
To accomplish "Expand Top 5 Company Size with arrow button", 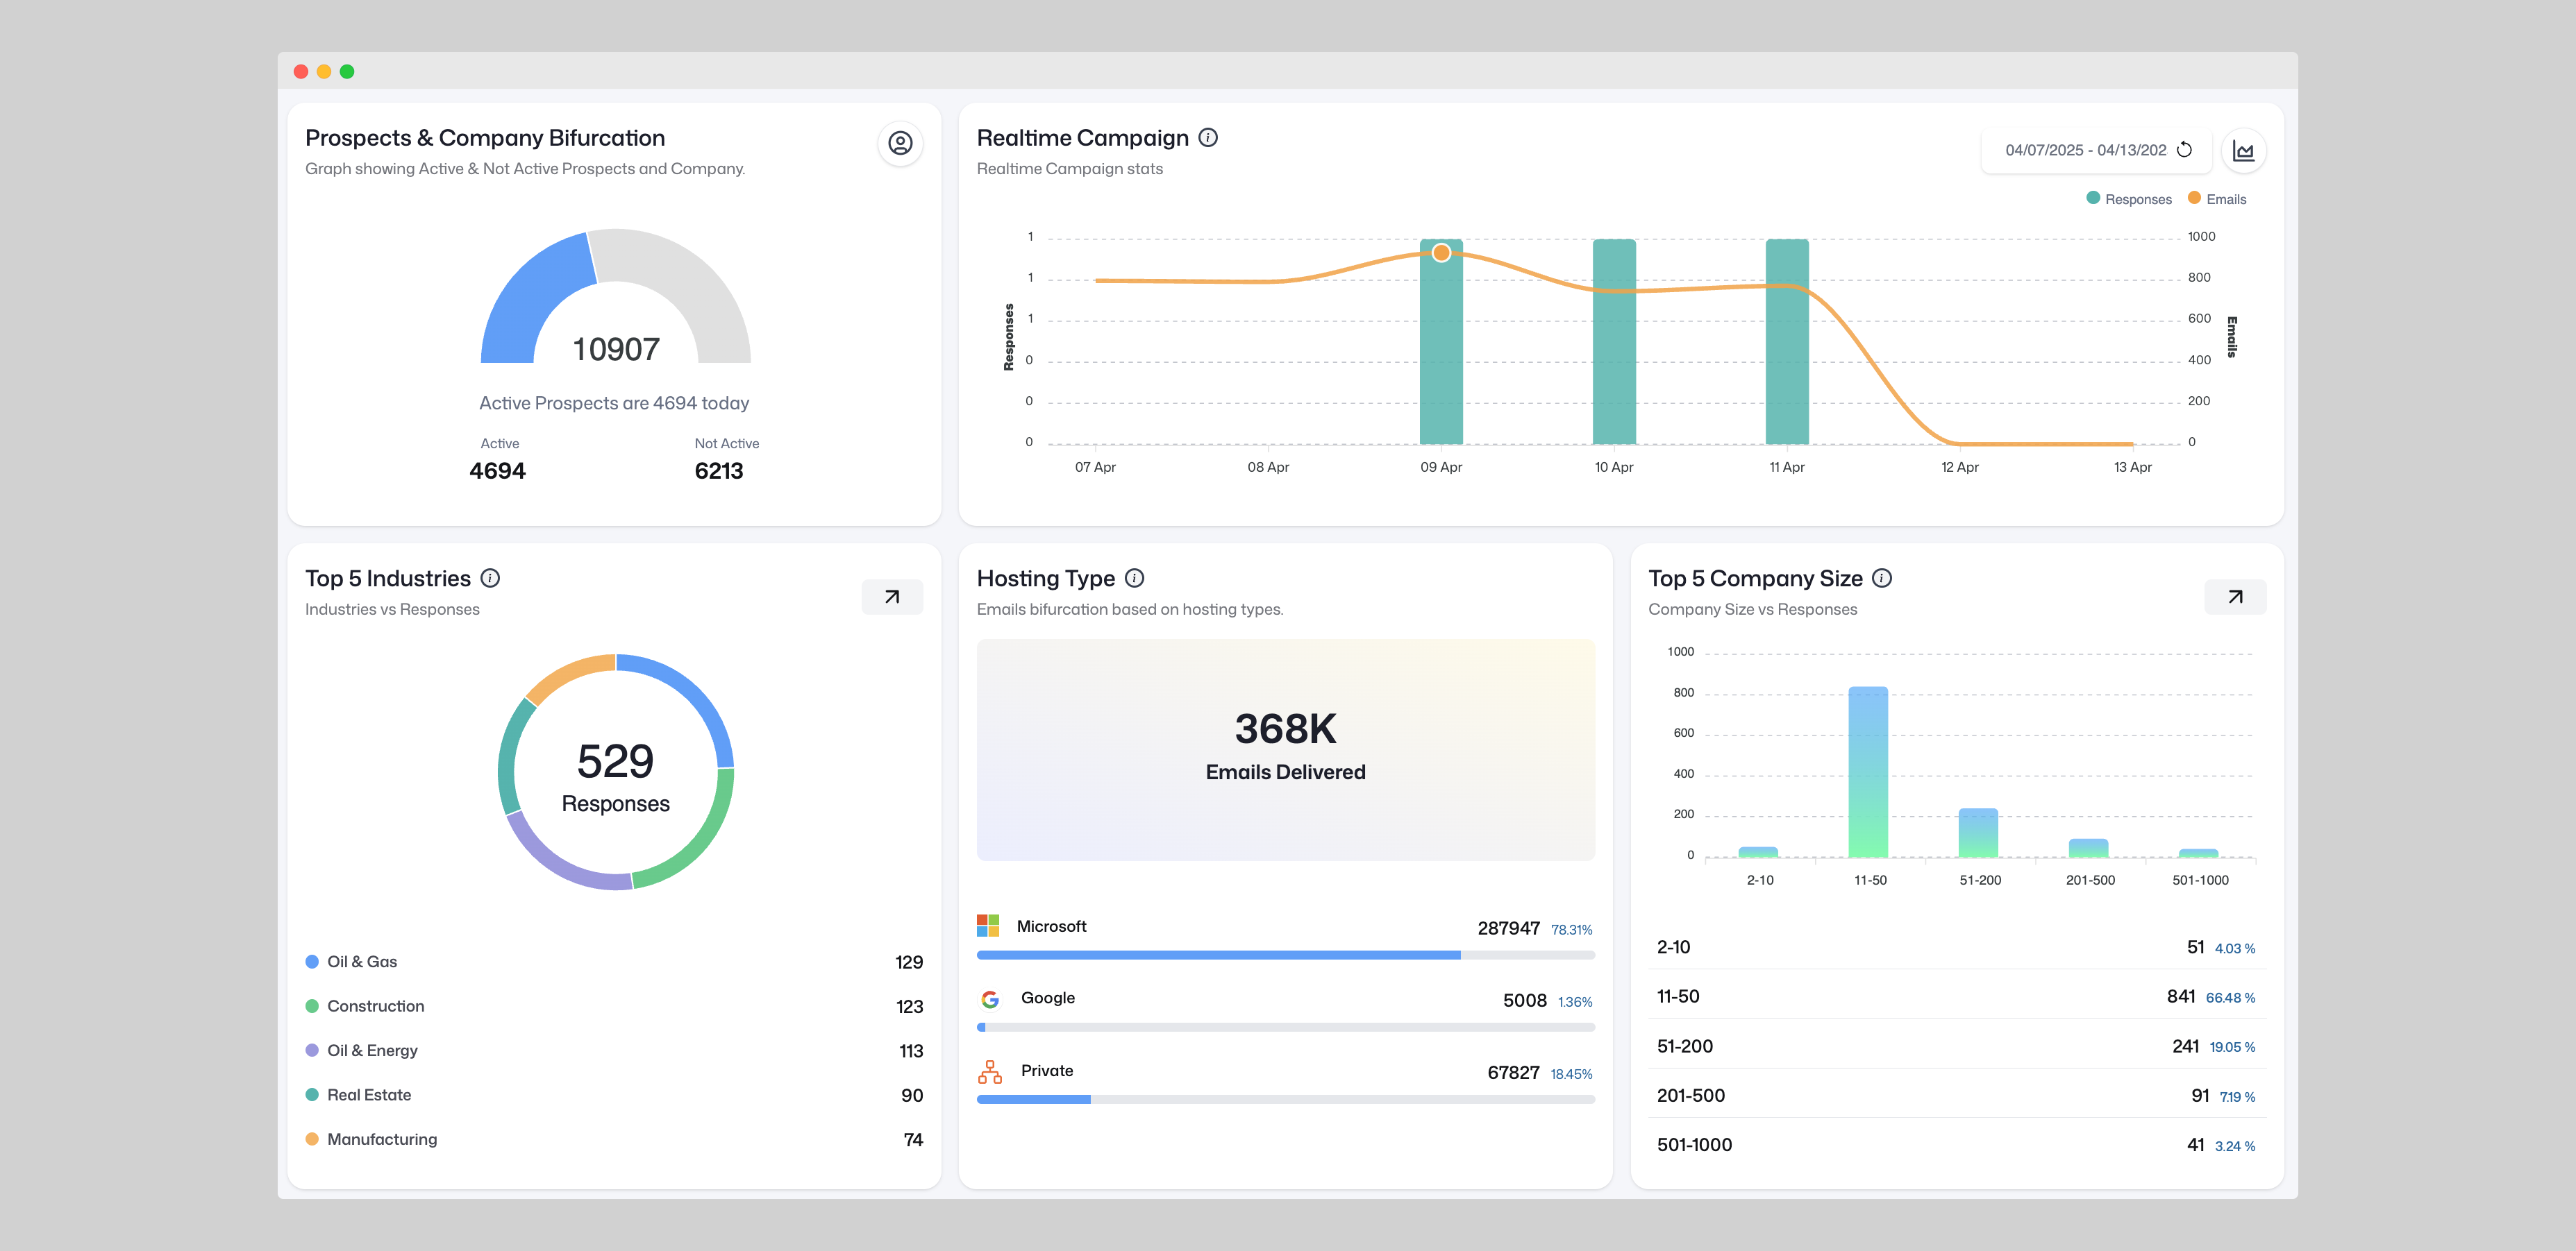I will click(x=2235, y=597).
